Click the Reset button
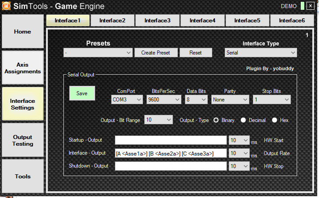The height and width of the screenshot is (198, 319). (x=196, y=53)
